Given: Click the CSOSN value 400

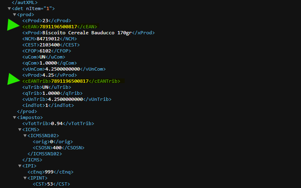Looking at the screenshot, I should [58, 148].
